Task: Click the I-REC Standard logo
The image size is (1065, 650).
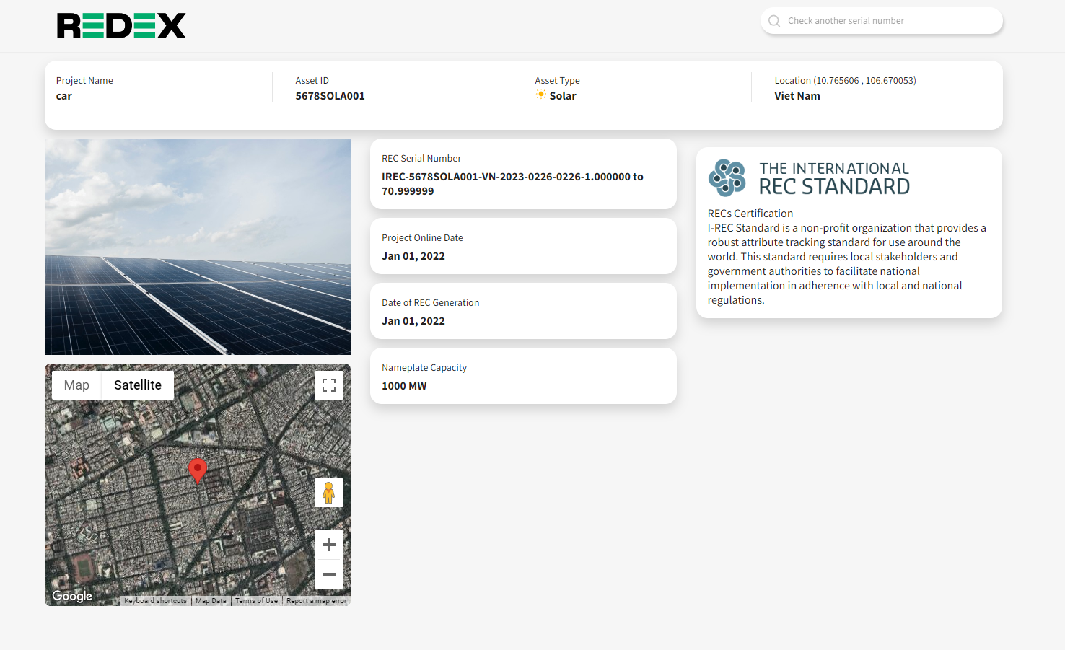Action: (809, 178)
